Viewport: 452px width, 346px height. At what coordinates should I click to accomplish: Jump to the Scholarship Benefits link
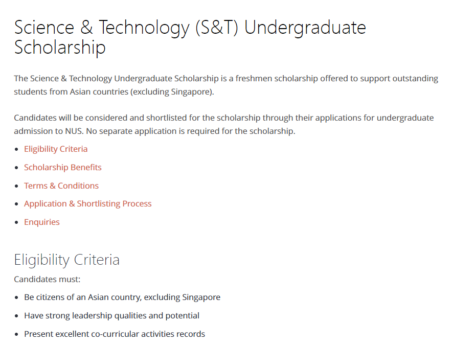[x=62, y=168]
